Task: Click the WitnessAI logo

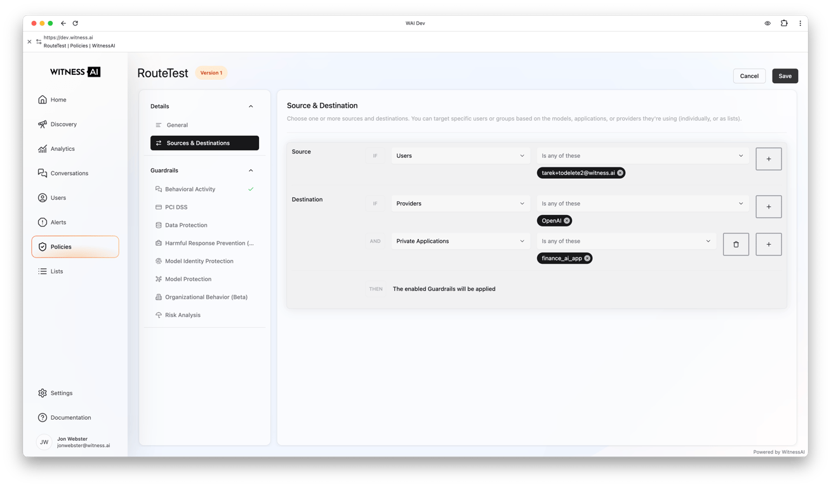Action: pyautogui.click(x=75, y=72)
